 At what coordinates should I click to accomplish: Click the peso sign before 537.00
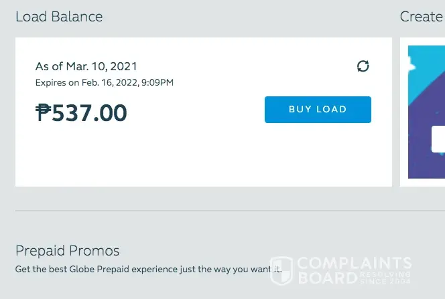(43, 112)
